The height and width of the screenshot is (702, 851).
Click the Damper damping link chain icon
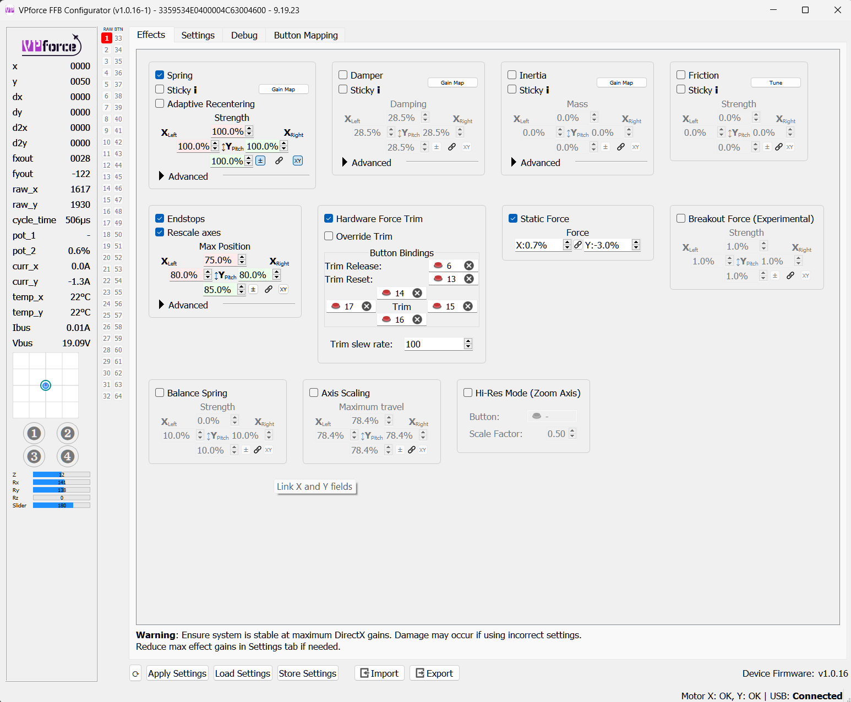452,147
